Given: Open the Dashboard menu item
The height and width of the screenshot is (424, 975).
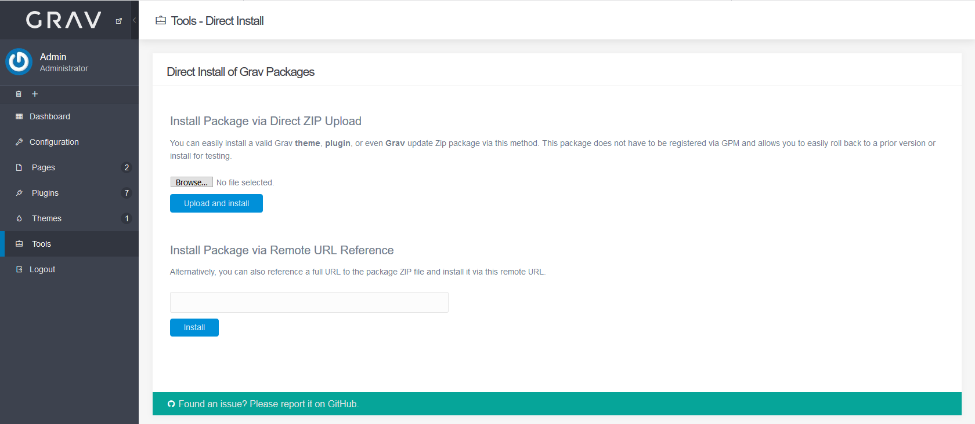Looking at the screenshot, I should [x=69, y=116].
